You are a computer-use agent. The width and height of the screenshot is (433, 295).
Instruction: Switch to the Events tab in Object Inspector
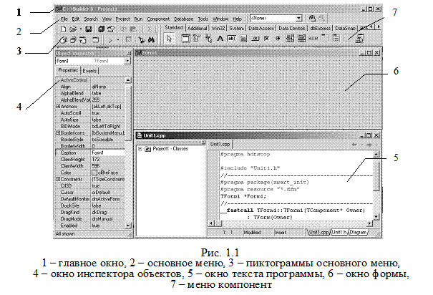90,72
